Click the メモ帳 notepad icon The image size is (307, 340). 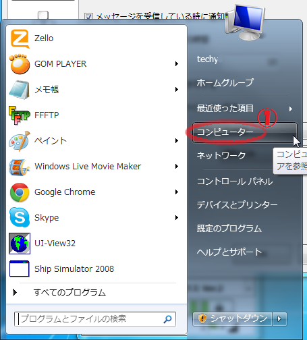pos(19,90)
